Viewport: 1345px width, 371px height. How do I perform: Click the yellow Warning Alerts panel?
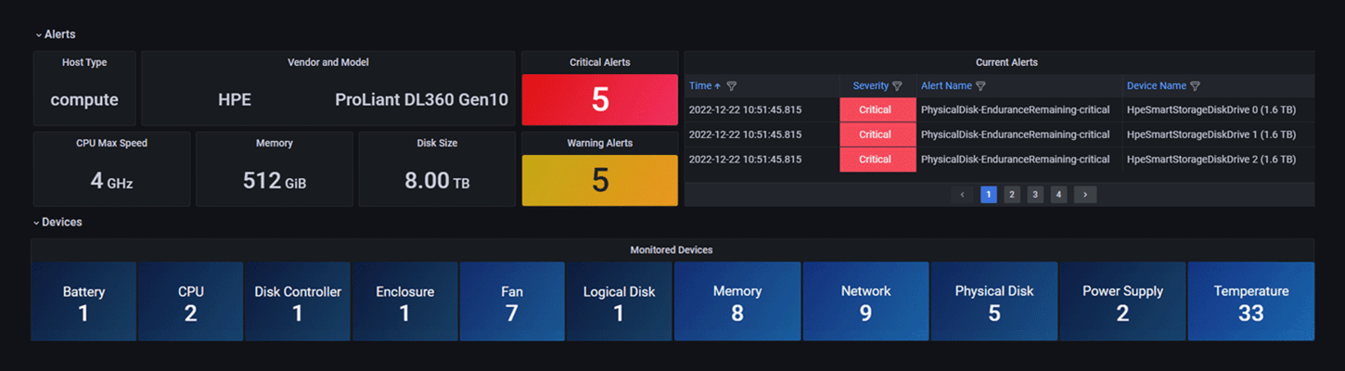click(x=599, y=180)
